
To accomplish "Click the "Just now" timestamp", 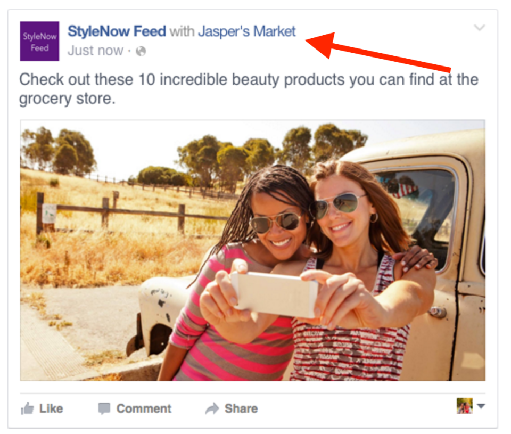I will coord(95,51).
